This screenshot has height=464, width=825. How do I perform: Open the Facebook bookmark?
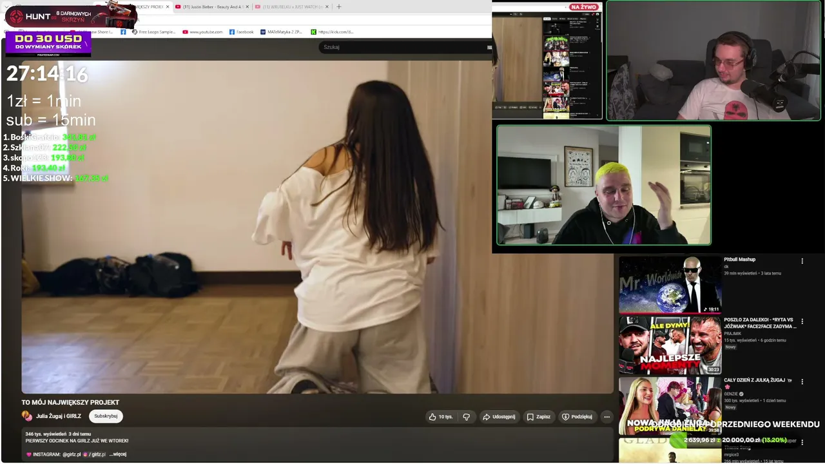click(x=241, y=32)
